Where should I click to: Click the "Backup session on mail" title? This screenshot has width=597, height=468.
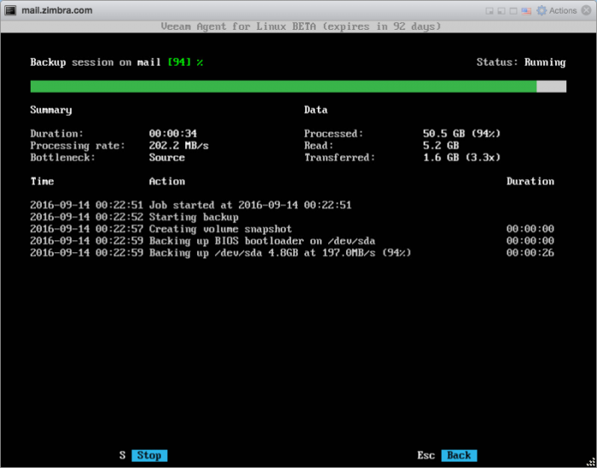click(96, 62)
